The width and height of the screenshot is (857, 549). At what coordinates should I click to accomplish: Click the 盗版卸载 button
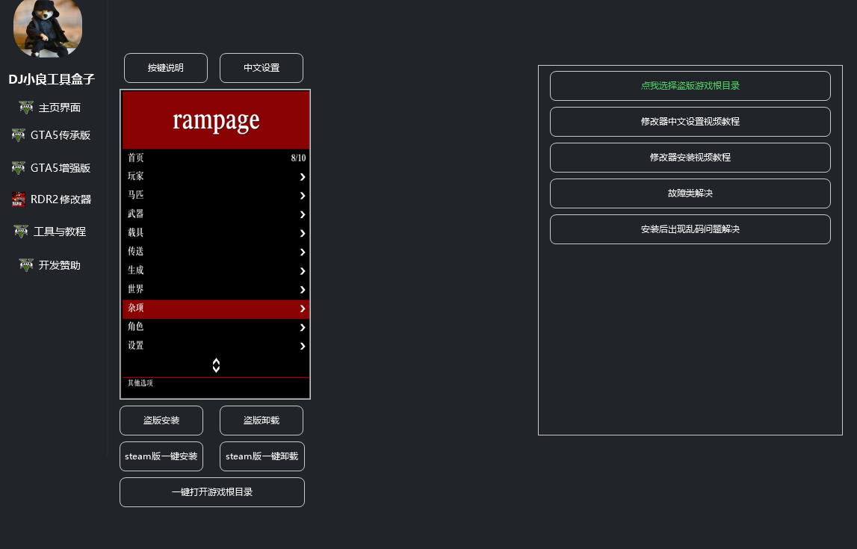point(262,421)
